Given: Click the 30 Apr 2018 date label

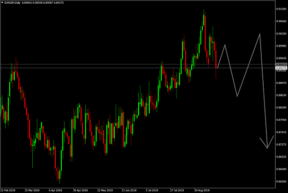Looking at the screenshot, I should [81, 190].
